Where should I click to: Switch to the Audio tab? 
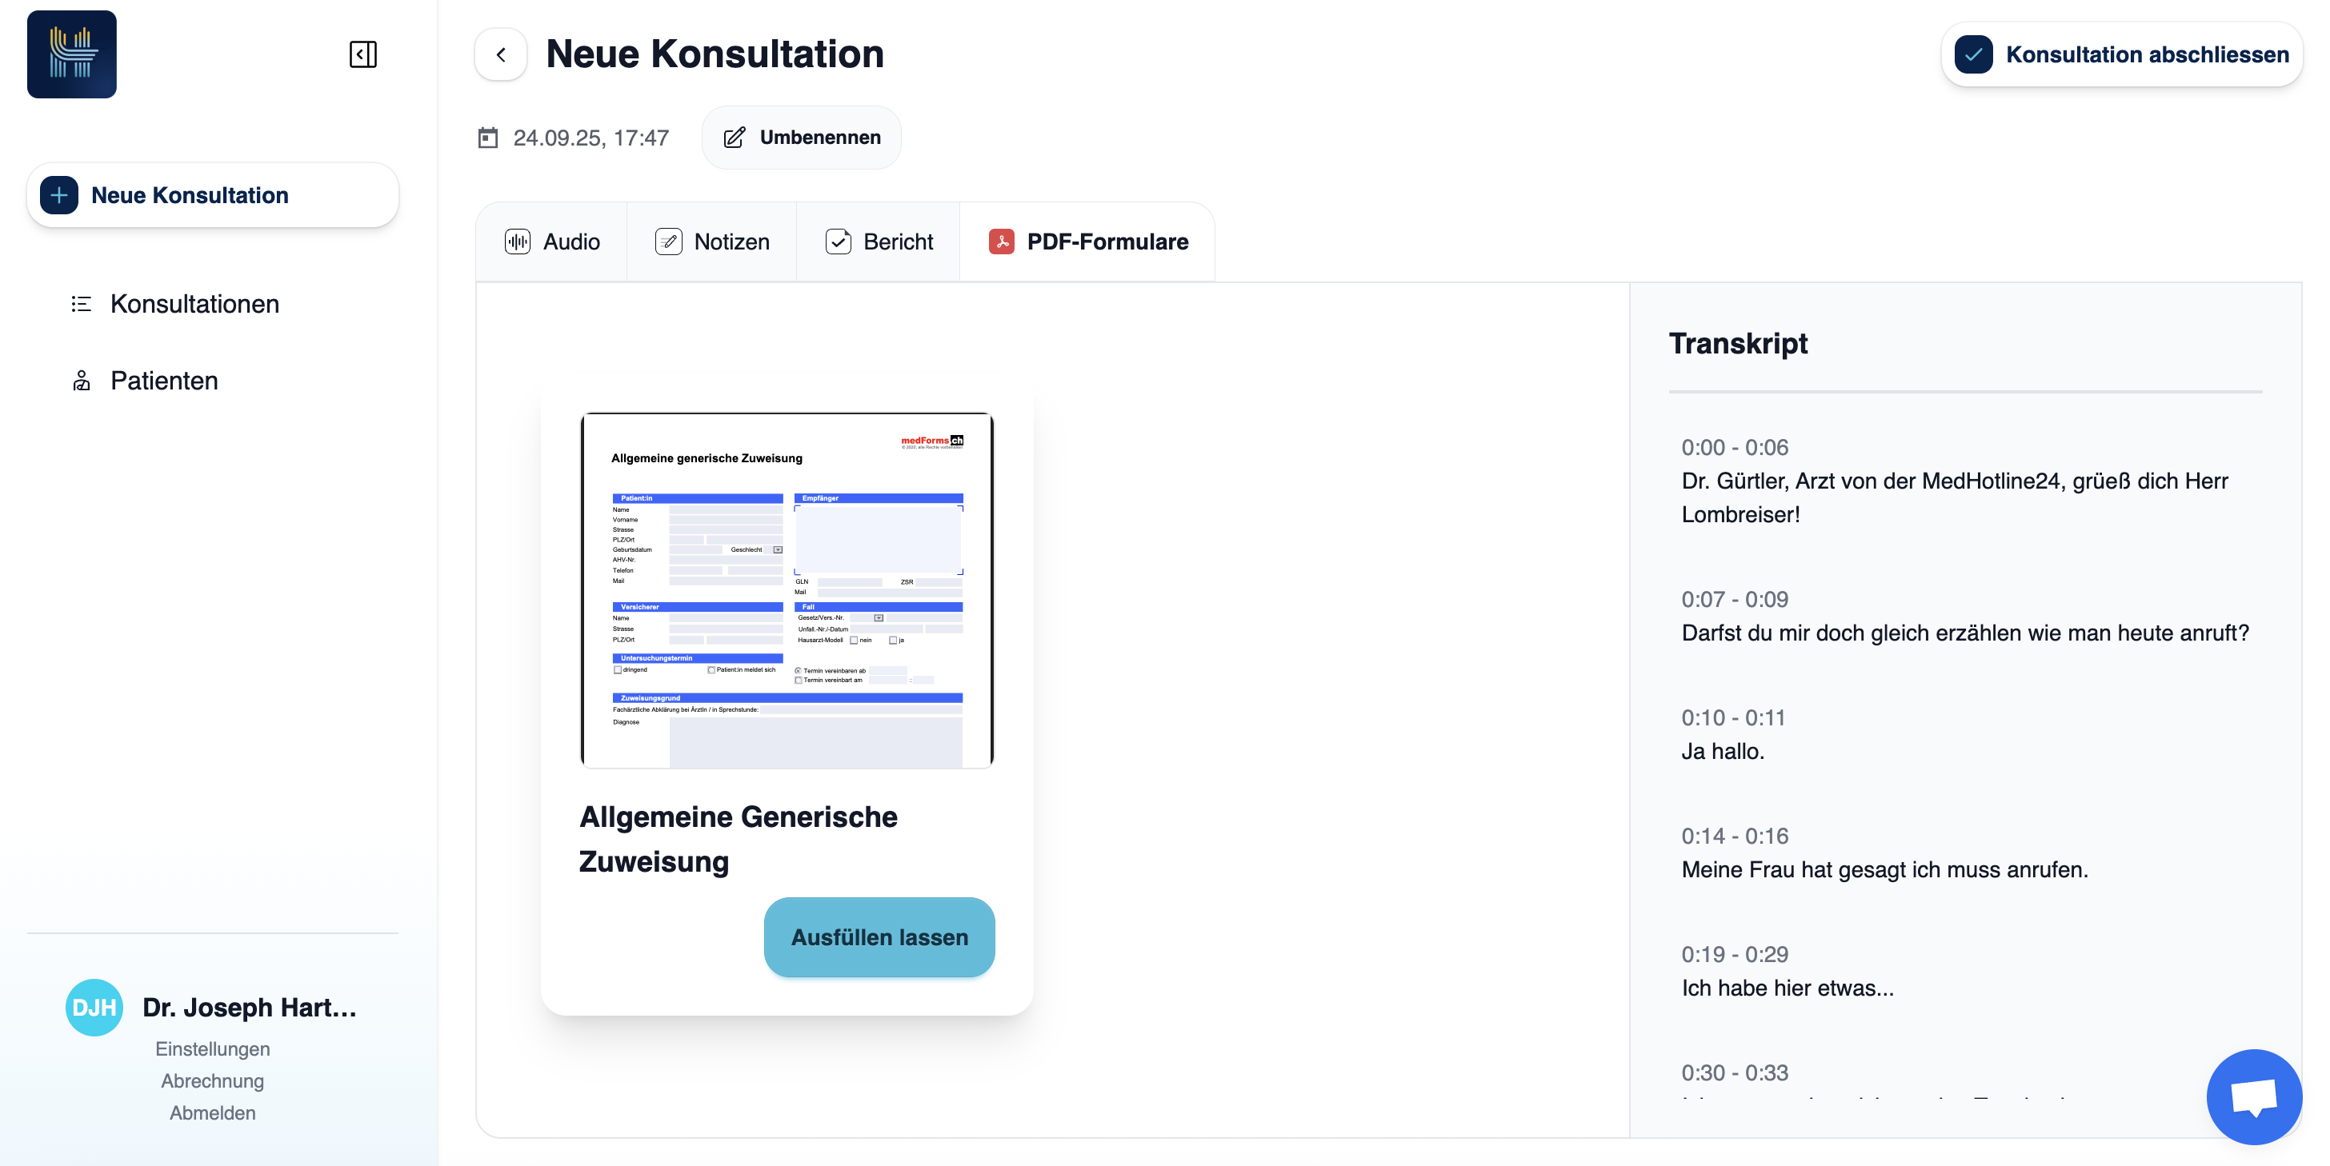coord(552,242)
